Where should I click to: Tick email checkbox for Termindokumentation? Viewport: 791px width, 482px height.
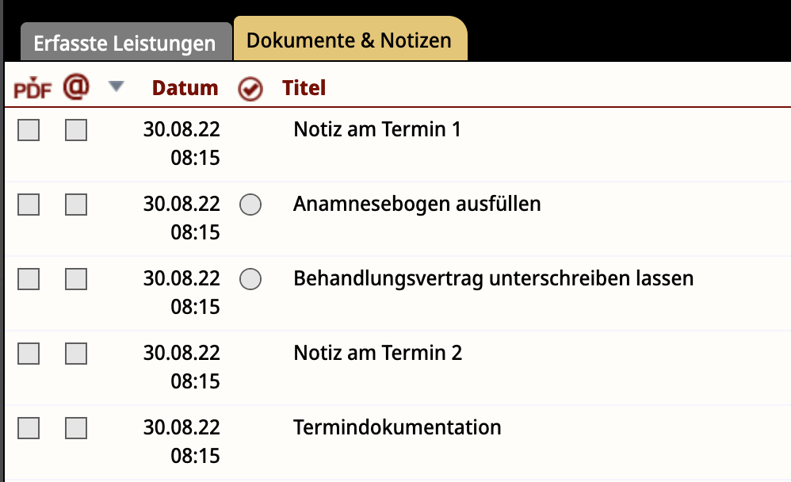pyautogui.click(x=75, y=428)
